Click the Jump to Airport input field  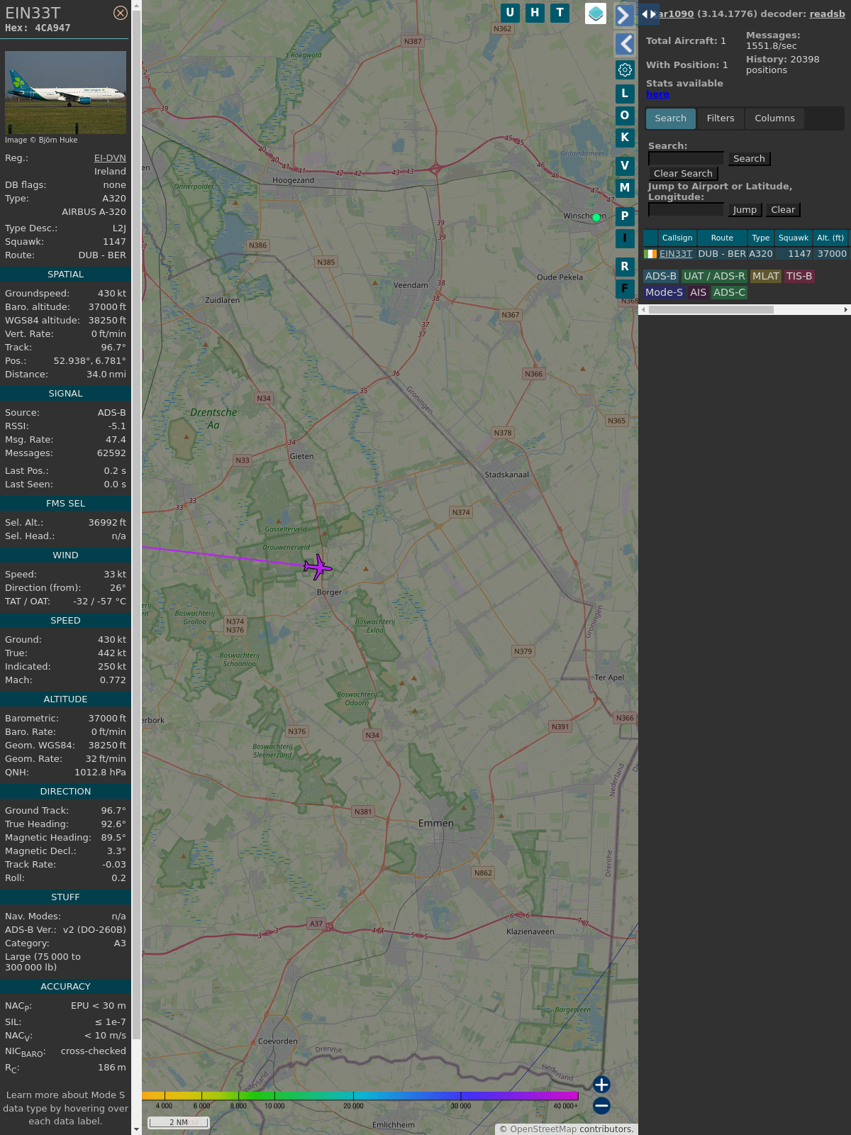tap(686, 210)
